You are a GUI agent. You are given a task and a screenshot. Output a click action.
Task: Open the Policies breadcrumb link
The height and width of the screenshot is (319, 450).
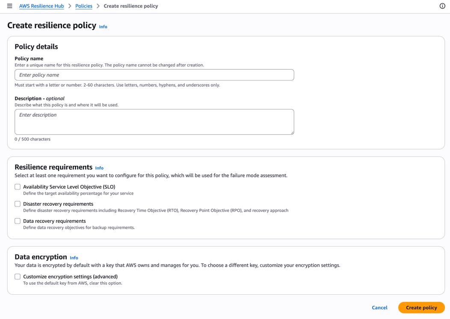click(x=84, y=6)
